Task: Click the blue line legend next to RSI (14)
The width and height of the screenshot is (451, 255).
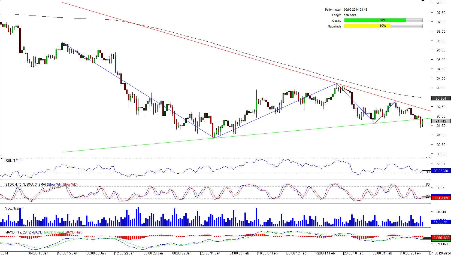Action: coord(21,160)
